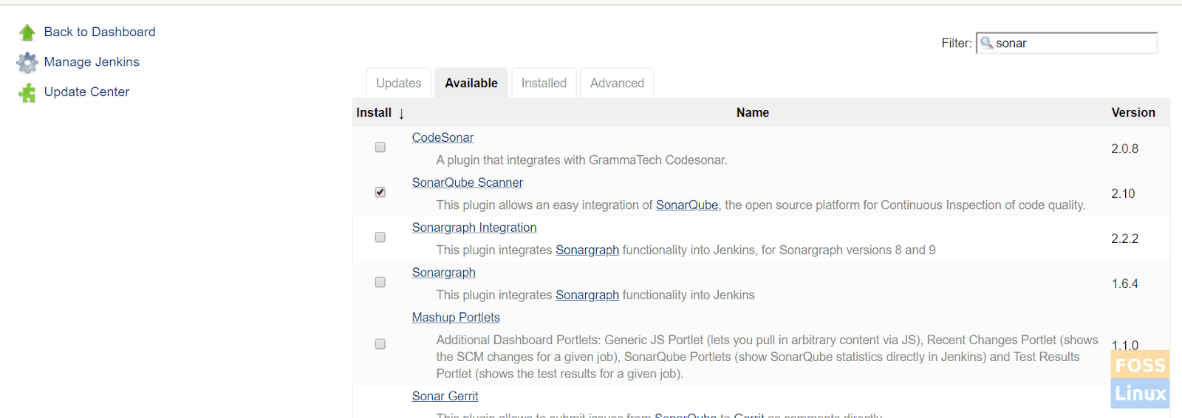This screenshot has height=418, width=1182.
Task: Open the Sonargraph plugin title link
Action: pos(444,273)
